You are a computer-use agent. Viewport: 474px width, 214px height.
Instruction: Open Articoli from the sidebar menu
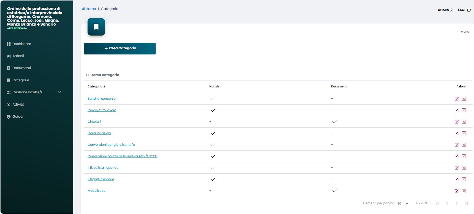(x=18, y=56)
